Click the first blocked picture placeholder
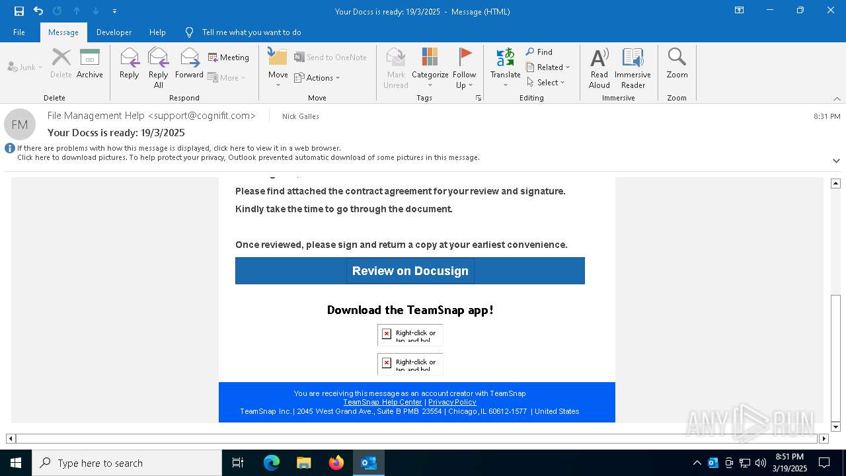 tap(410, 335)
